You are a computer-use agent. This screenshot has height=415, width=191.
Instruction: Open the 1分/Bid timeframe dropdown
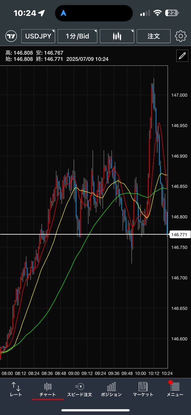[77, 36]
